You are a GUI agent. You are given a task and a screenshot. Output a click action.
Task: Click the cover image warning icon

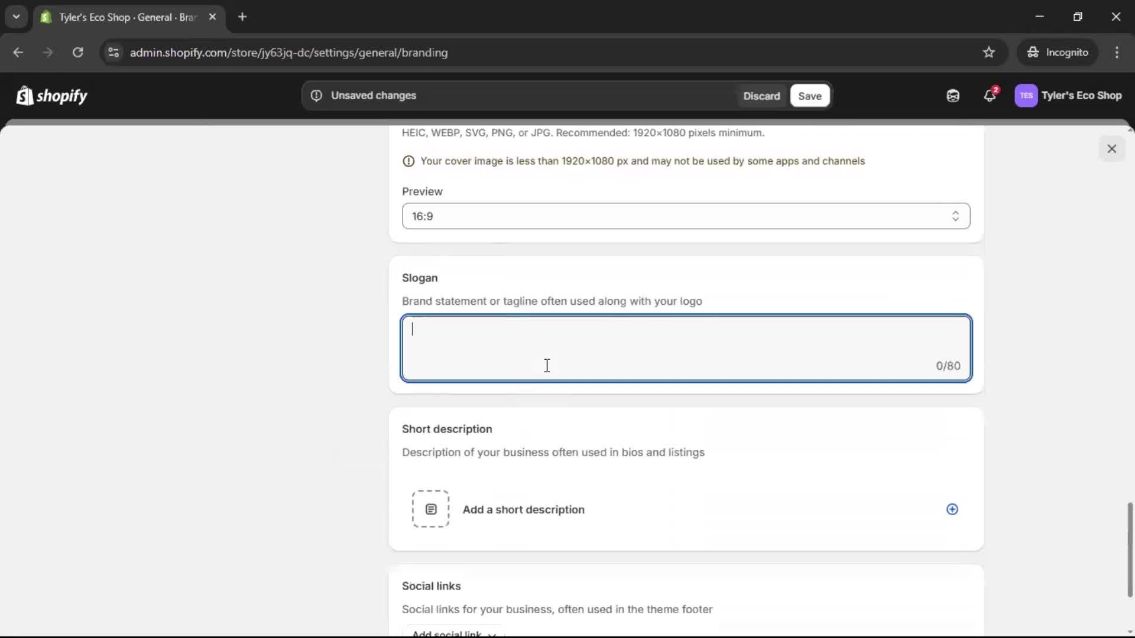coord(408,161)
